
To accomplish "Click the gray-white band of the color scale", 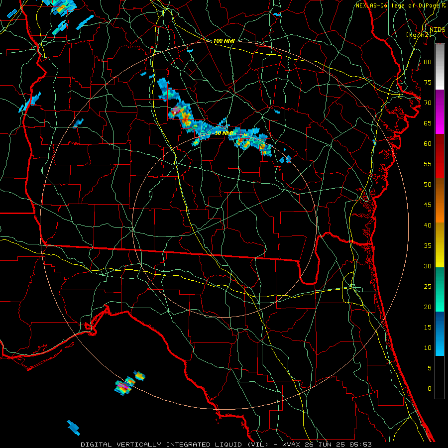I will tap(440, 67).
